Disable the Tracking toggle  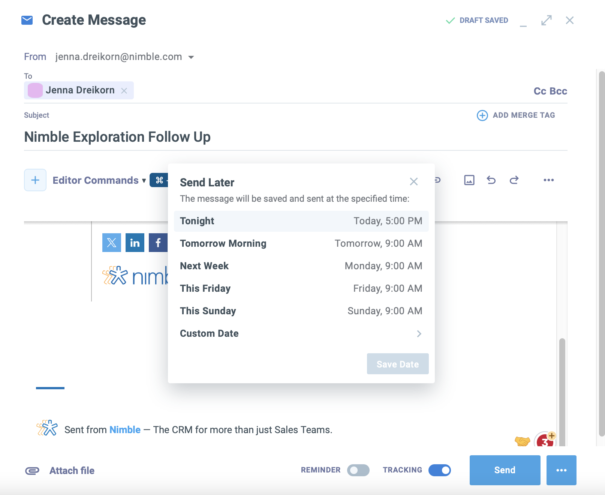click(439, 470)
